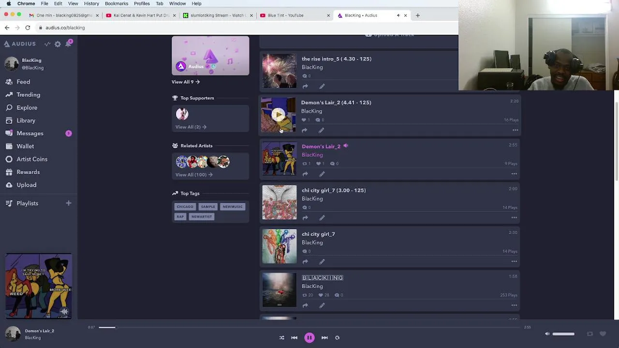The image size is (619, 348).
Task: Open the BLACKING track cover art
Action: 280,290
